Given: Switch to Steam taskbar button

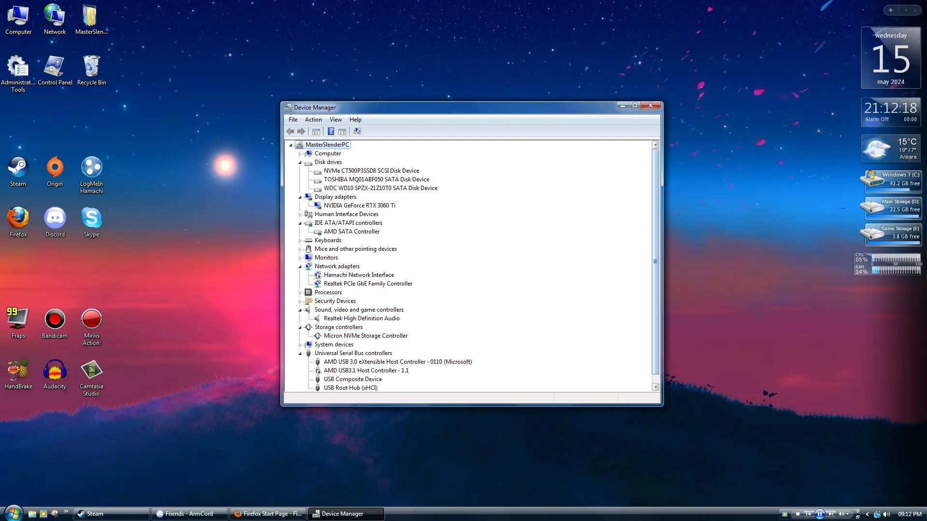Looking at the screenshot, I should [111, 514].
